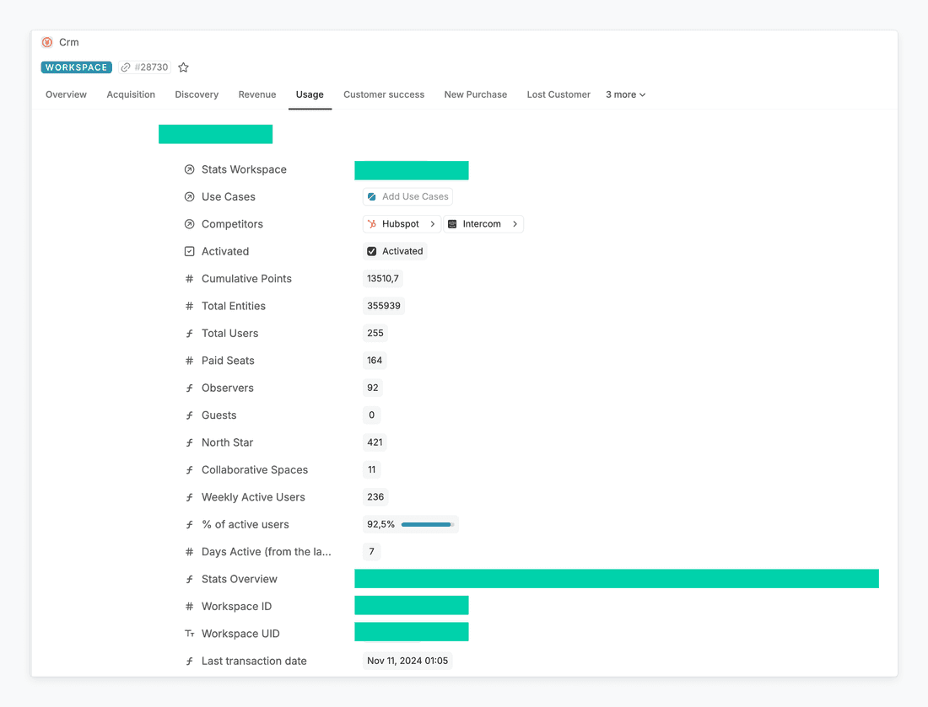Expand the Intercom chevron arrow
Image resolution: width=928 pixels, height=707 pixels.
point(515,224)
